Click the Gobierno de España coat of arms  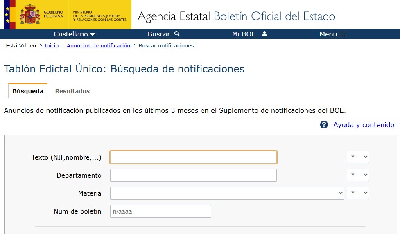[30, 15]
